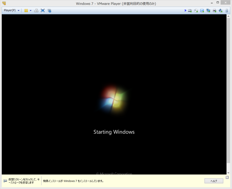Screen dimensions: 232x189
Task: Click the scrollbar down arrow of the VM view
Action: 228,173
